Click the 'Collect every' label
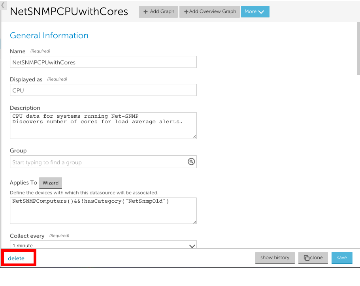 pyautogui.click(x=27, y=236)
